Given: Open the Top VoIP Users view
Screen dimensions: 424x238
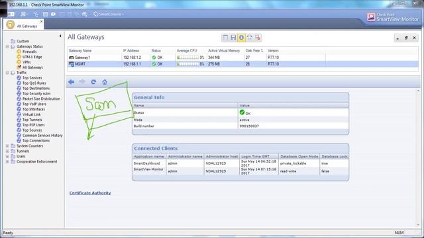Looking at the screenshot, I should 34,104.
